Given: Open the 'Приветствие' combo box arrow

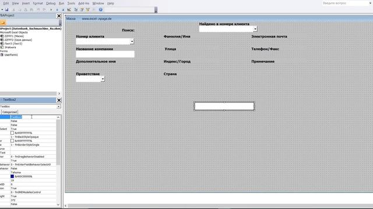Looking at the screenshot, I should [x=103, y=79].
